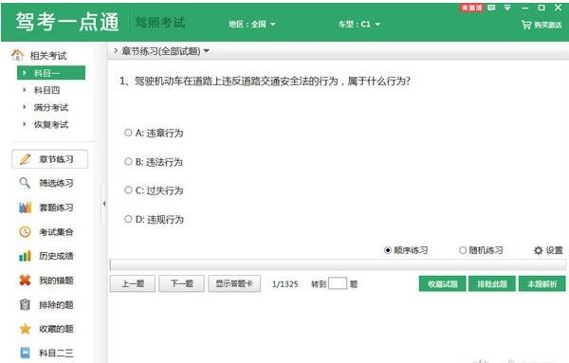569x363 pixels.
Task: Click the trash bin icon for 排除的题
Action: [x=25, y=304]
